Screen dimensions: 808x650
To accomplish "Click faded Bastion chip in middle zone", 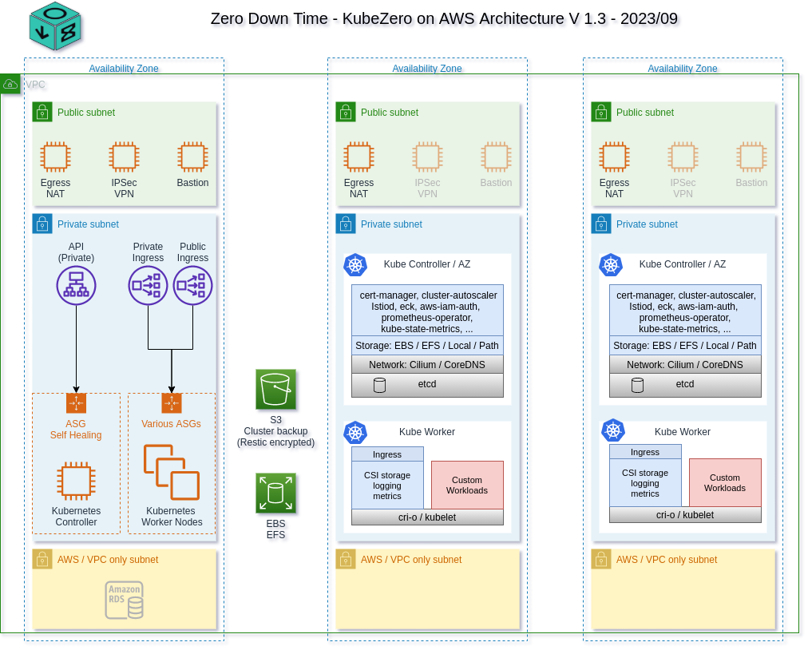I will pyautogui.click(x=497, y=157).
